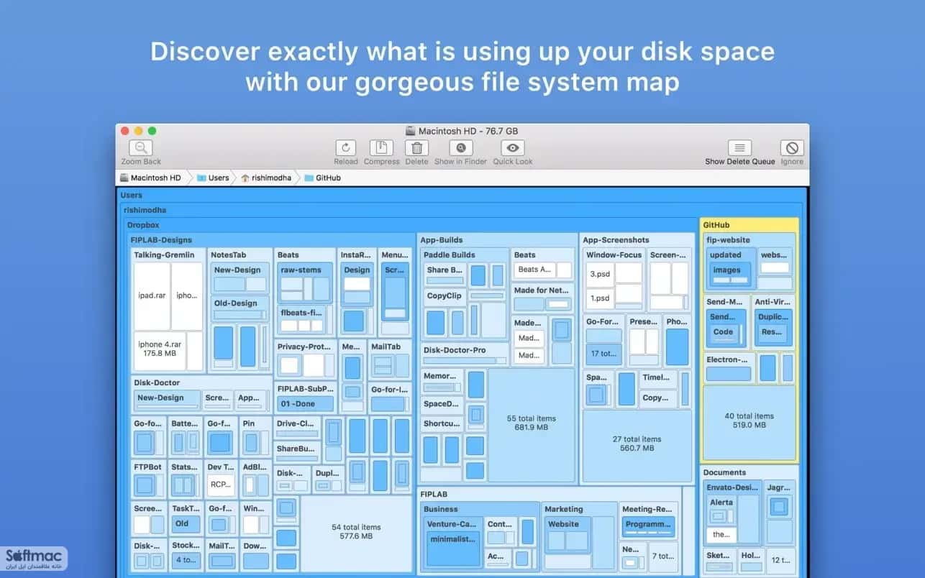Open Quick Look eye icon
Image resolution: width=925 pixels, height=578 pixels.
pyautogui.click(x=513, y=148)
